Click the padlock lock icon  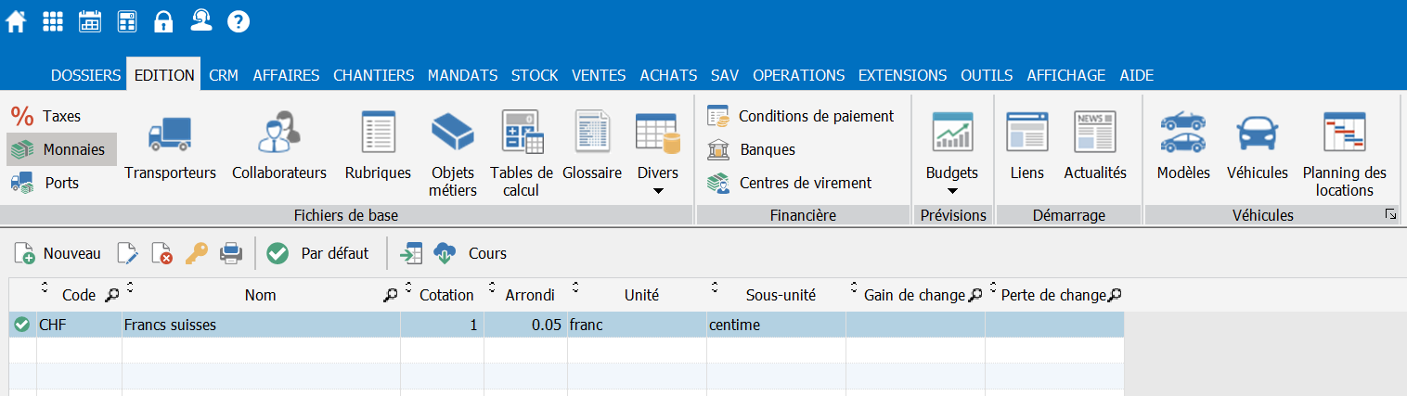(163, 21)
